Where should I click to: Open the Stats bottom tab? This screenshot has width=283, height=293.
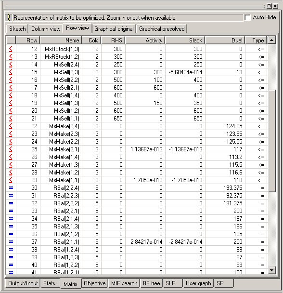click(49, 283)
